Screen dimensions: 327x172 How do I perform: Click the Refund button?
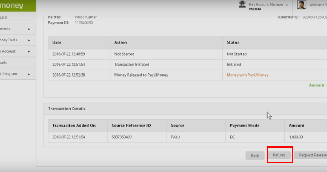pyautogui.click(x=279, y=155)
